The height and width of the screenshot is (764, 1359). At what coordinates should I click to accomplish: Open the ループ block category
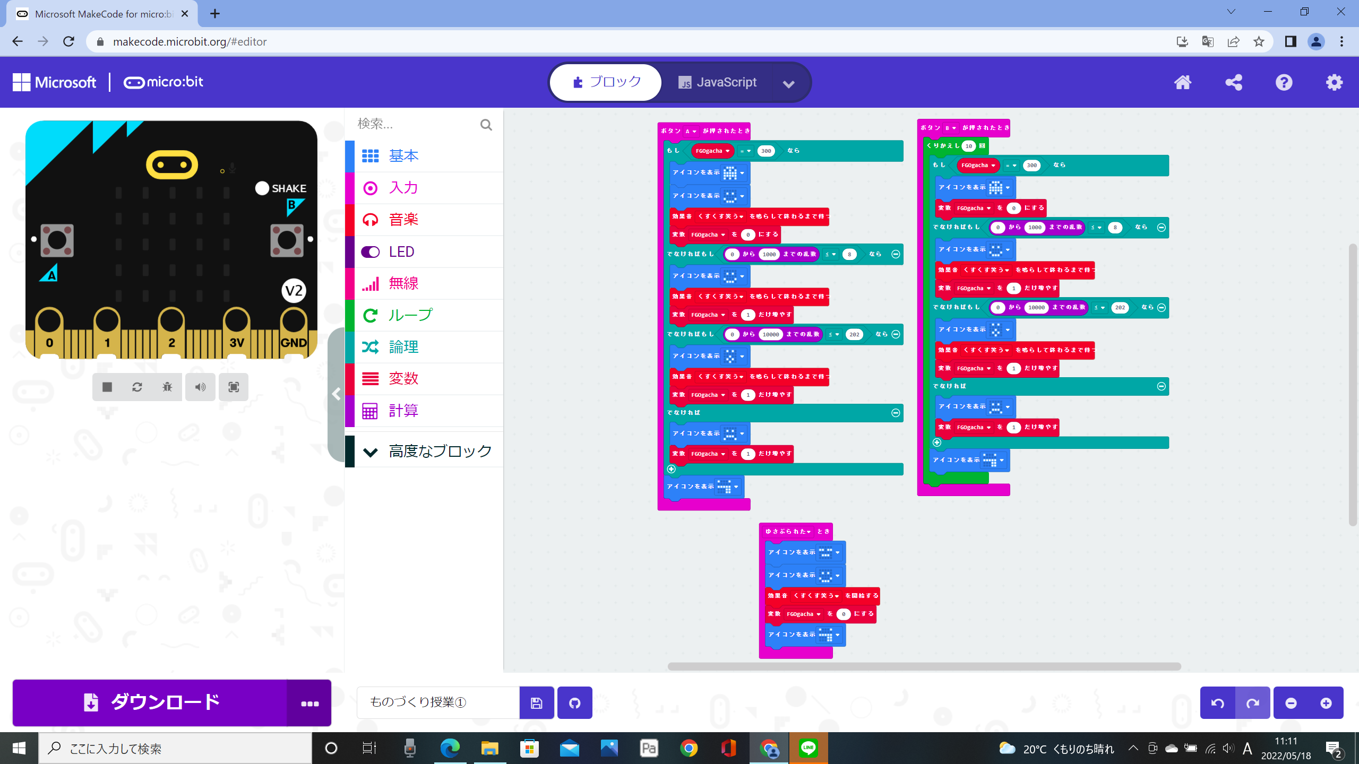424,315
